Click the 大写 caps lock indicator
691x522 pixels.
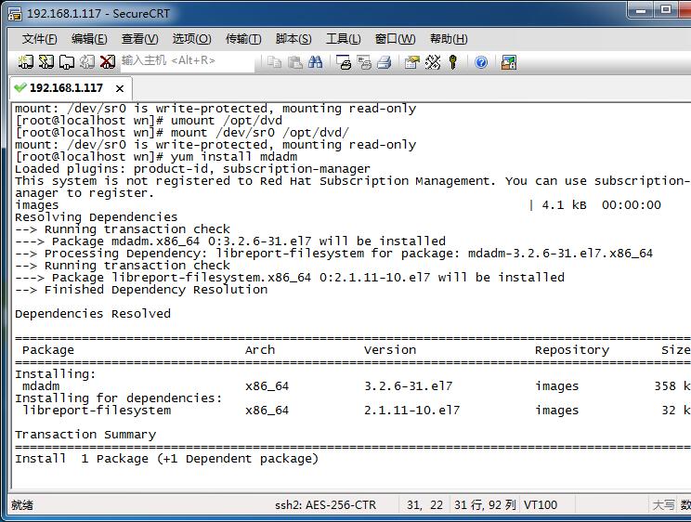pyautogui.click(x=663, y=504)
